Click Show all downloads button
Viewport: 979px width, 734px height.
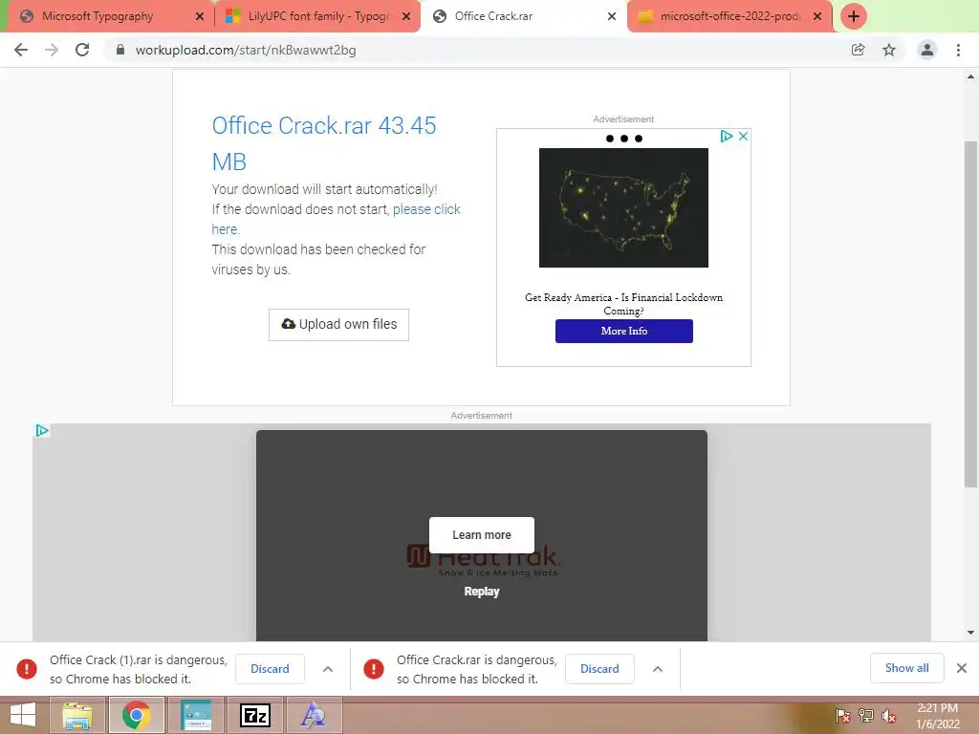point(906,668)
